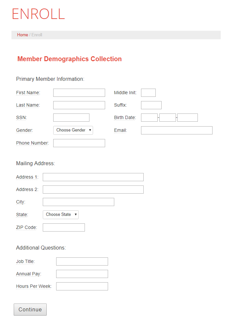238x330 pixels.
Task: Click the last Birth Date box
Action: (x=187, y=118)
